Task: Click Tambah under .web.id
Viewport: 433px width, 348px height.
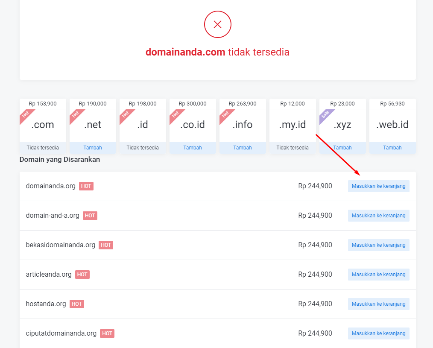Action: 392,148
